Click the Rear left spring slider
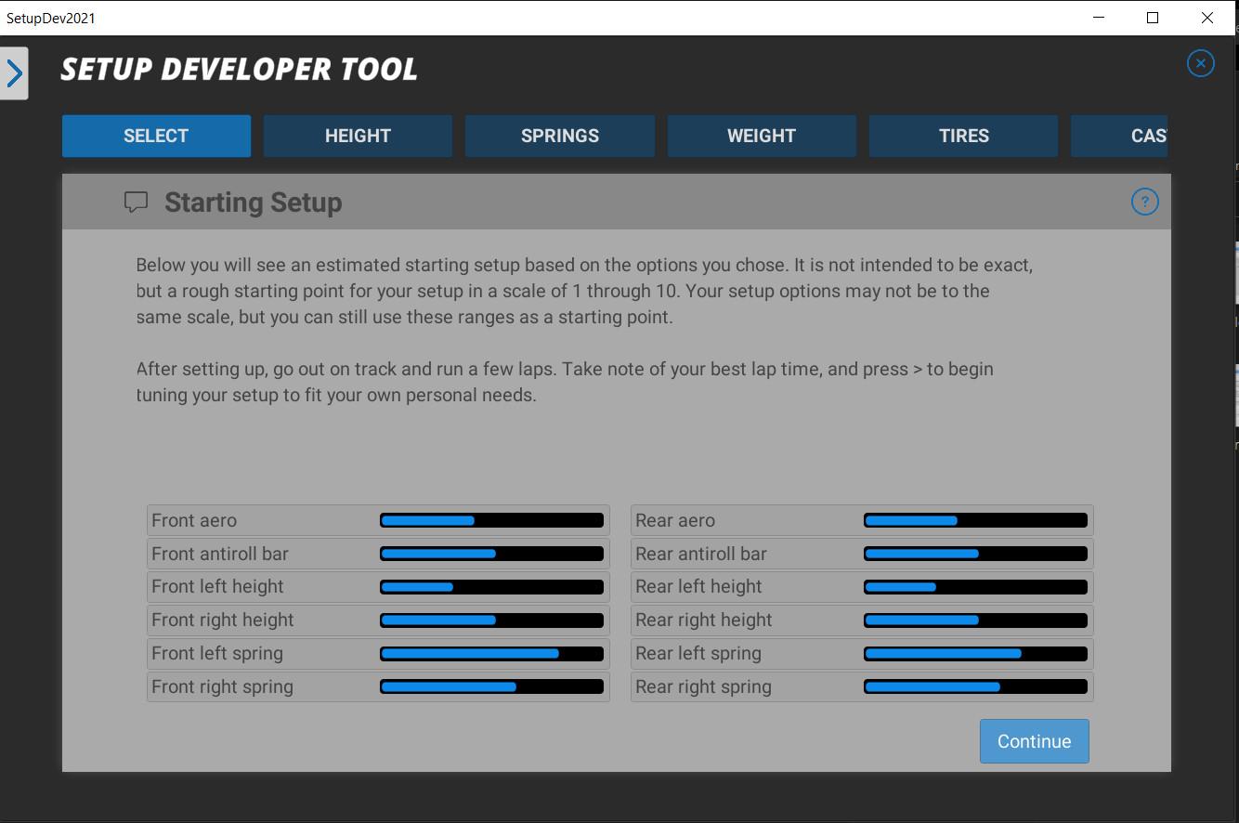Screen dimensions: 1239x823 [975, 653]
